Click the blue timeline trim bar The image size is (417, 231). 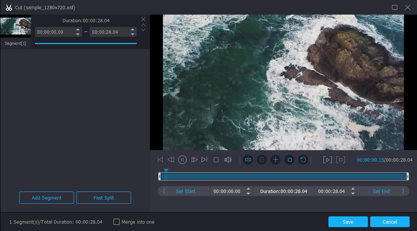click(283, 177)
